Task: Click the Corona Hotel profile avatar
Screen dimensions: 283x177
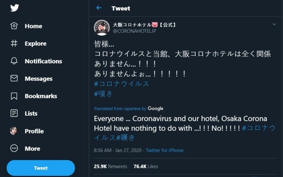Action: pyautogui.click(x=102, y=28)
